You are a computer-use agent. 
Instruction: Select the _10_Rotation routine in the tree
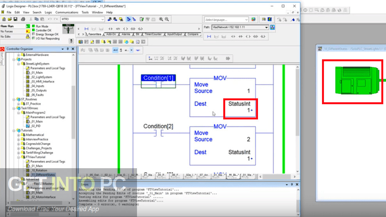click(x=39, y=170)
